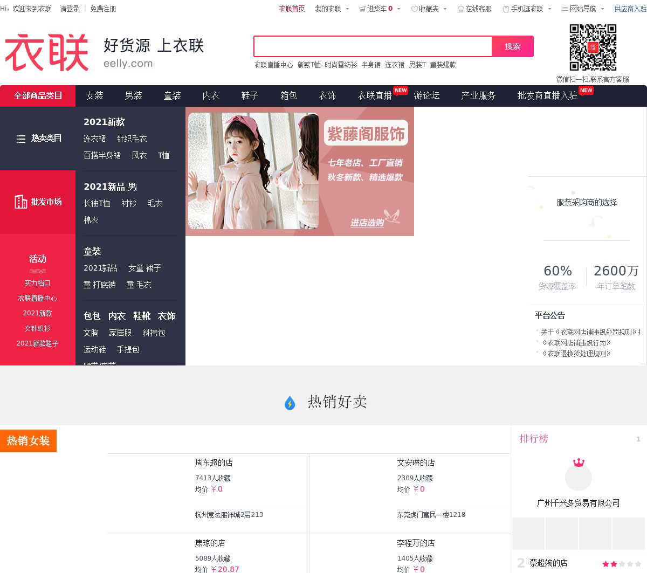Click the 新款T恤 search suggestion

[309, 65]
